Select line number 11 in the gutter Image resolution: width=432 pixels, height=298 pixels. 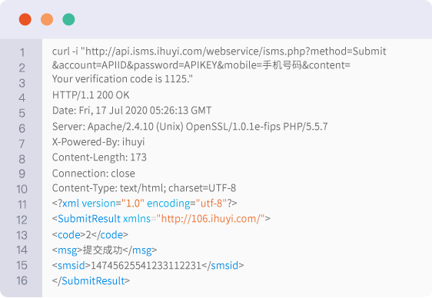pyautogui.click(x=22, y=205)
